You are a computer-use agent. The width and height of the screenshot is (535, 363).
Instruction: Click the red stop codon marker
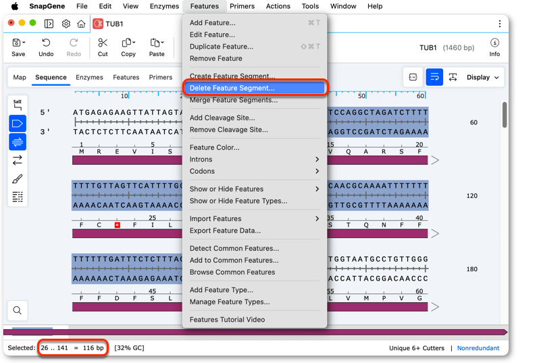pos(118,225)
